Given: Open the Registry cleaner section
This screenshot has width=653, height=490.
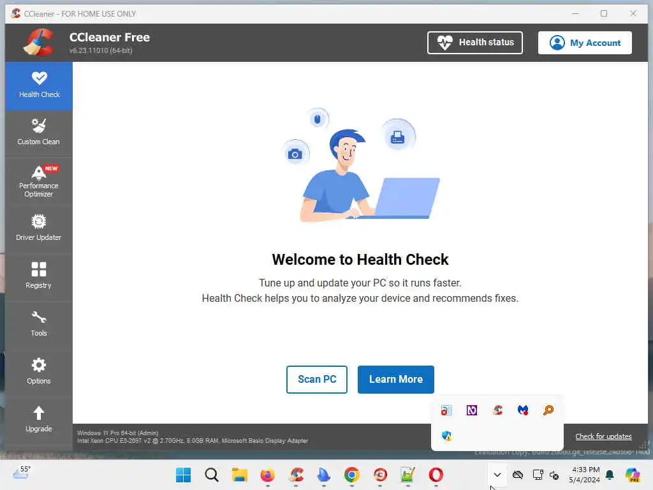Looking at the screenshot, I should tap(39, 277).
